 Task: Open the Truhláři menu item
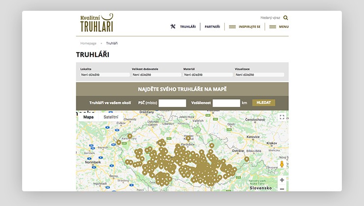[x=188, y=26]
